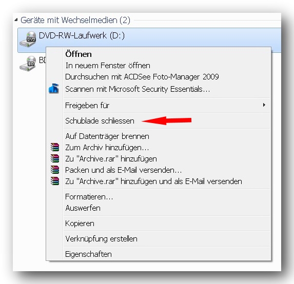294x284 pixels.
Task: Click the DVD-RW drive icon
Action: click(28, 39)
